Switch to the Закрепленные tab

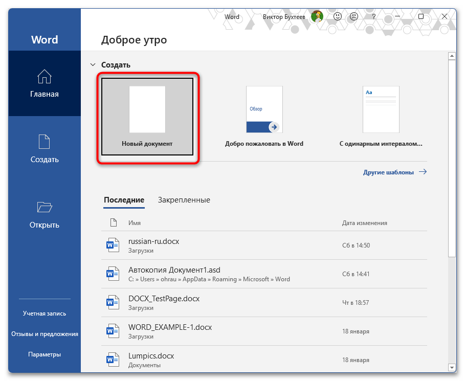coord(184,200)
